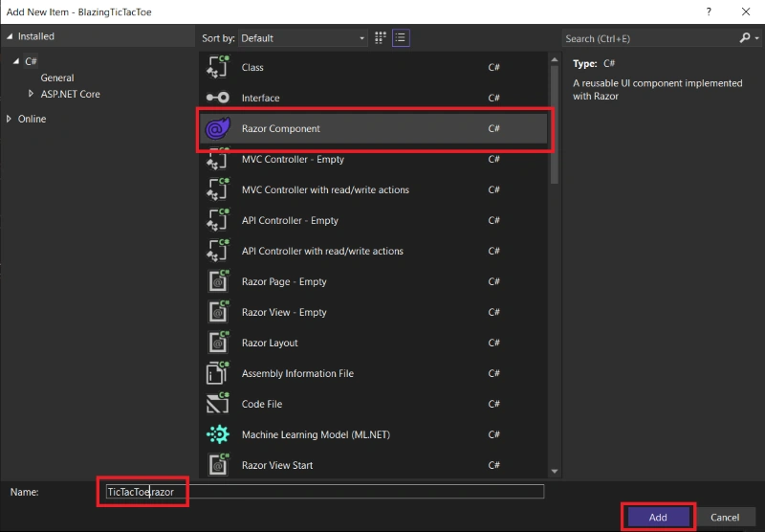Click the Installed header label
Image resolution: width=765 pixels, height=532 pixels.
36,36
